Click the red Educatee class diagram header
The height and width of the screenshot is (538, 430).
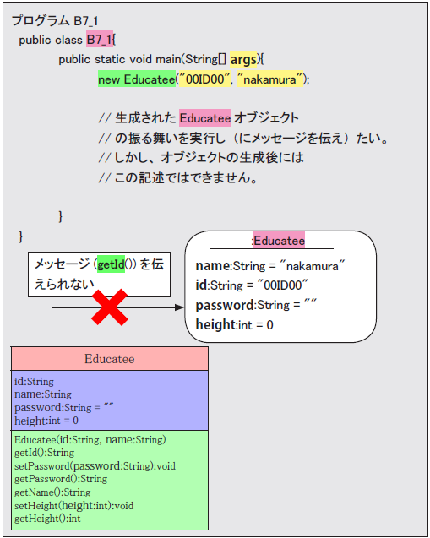(x=110, y=359)
